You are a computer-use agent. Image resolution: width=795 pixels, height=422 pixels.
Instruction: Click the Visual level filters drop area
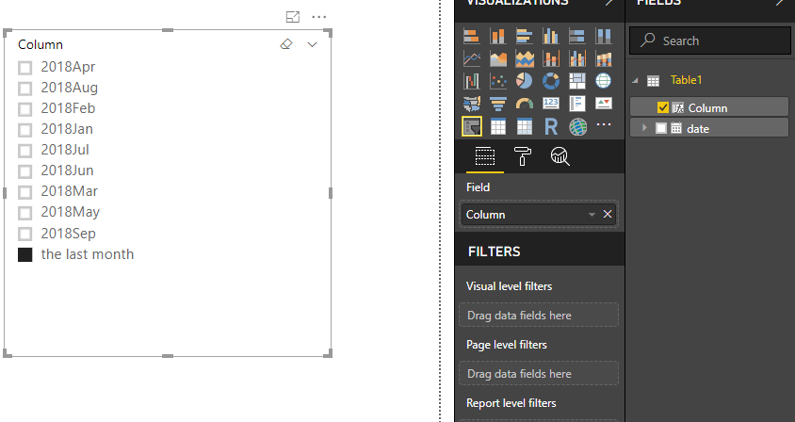(539, 315)
